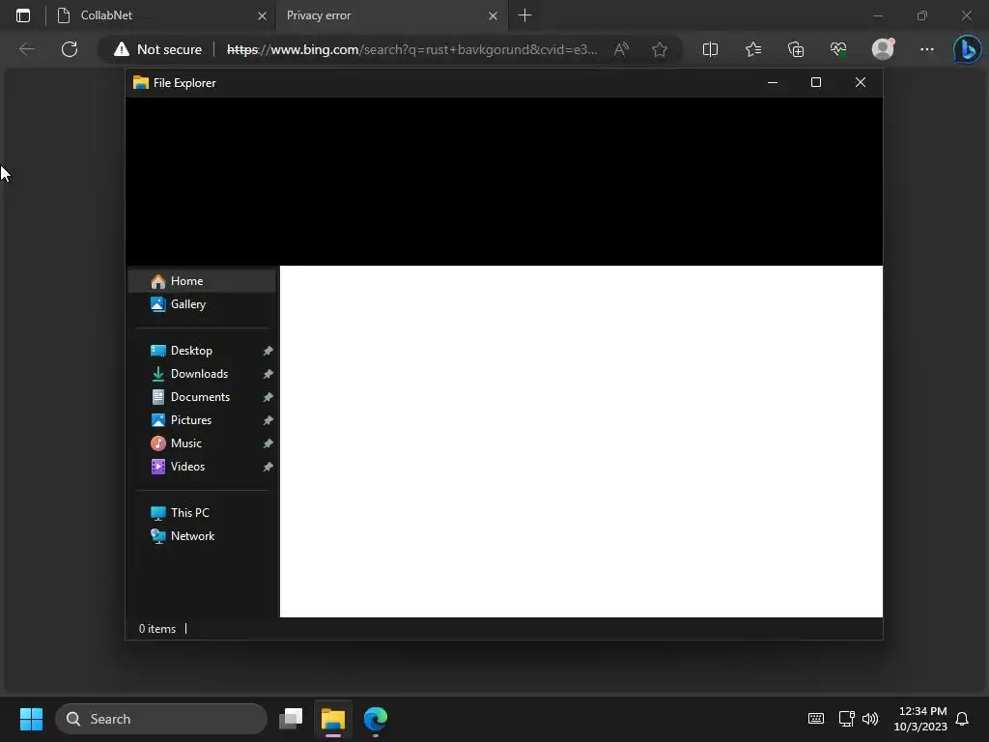The image size is (989, 742).
Task: Click the File Explorer title bar folder icon
Action: [141, 83]
